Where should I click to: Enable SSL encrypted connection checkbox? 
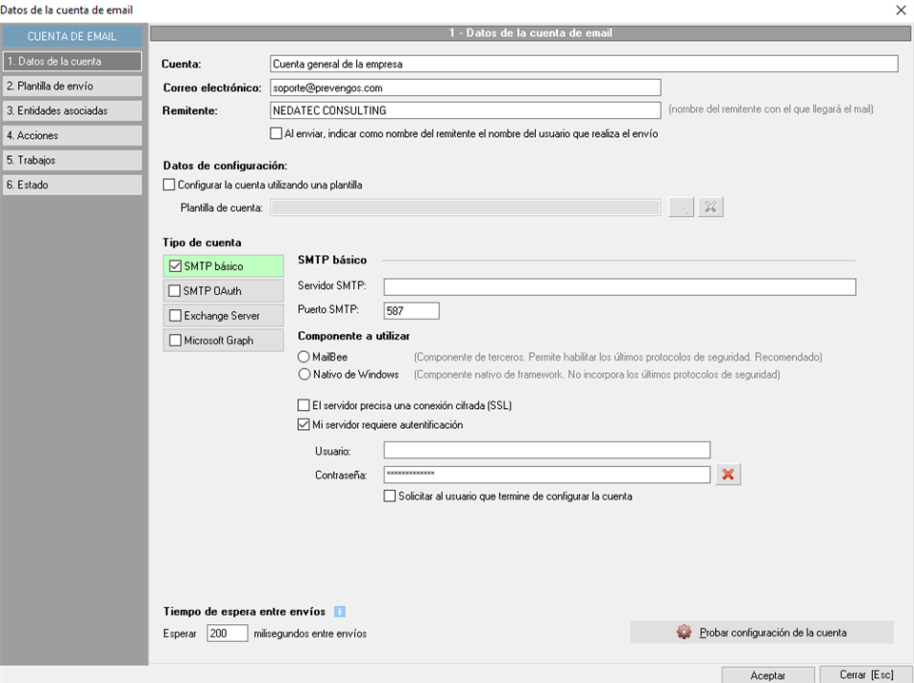(304, 405)
